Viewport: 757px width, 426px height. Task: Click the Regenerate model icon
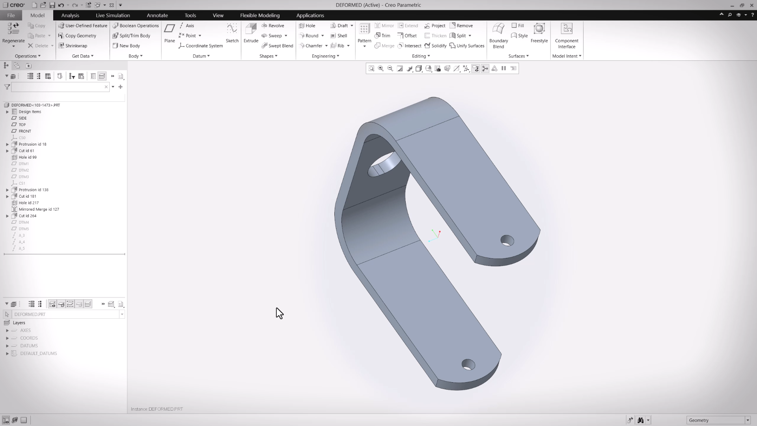13,29
